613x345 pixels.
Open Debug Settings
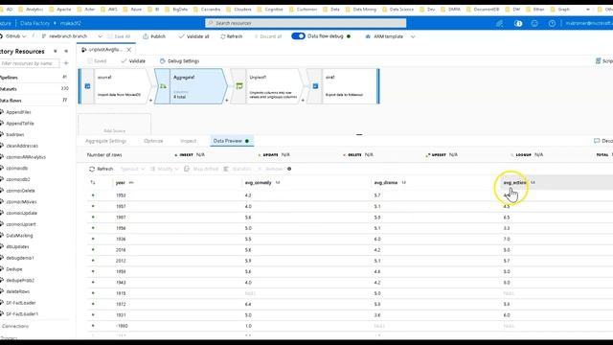[x=179, y=61]
